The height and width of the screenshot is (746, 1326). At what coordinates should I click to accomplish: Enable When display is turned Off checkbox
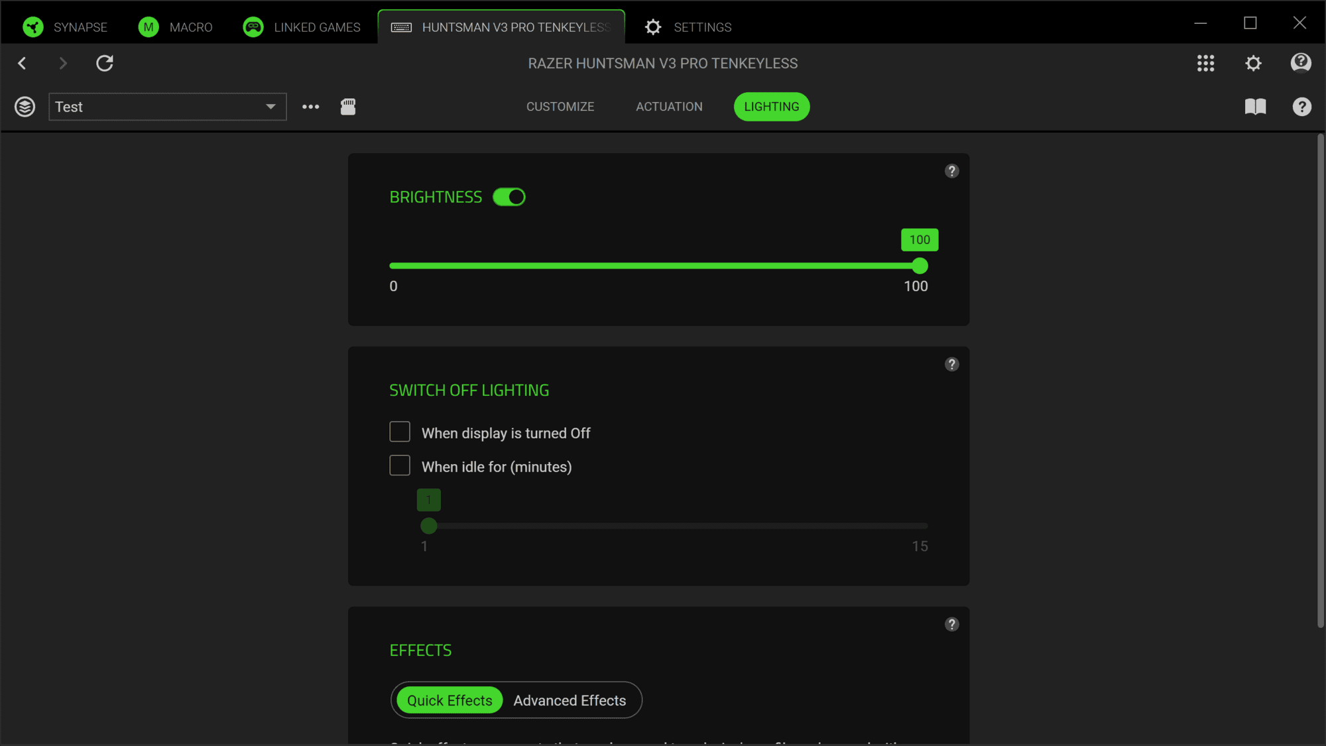(400, 432)
